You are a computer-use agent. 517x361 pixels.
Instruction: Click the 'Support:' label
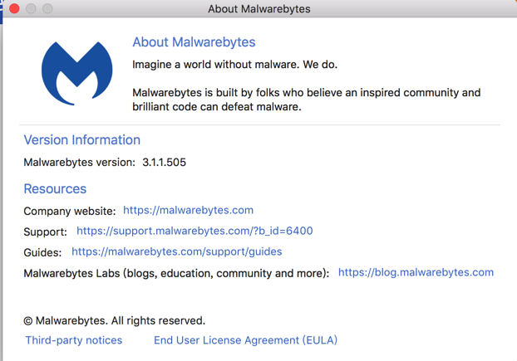coord(45,232)
